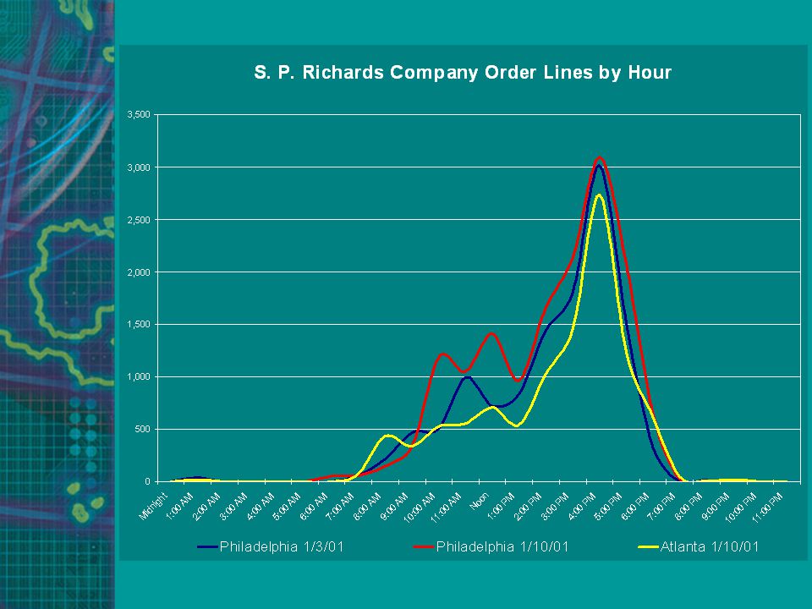Image resolution: width=812 pixels, height=609 pixels.
Task: Click the '7:00 PM' x-axis label
Action: 662,506
